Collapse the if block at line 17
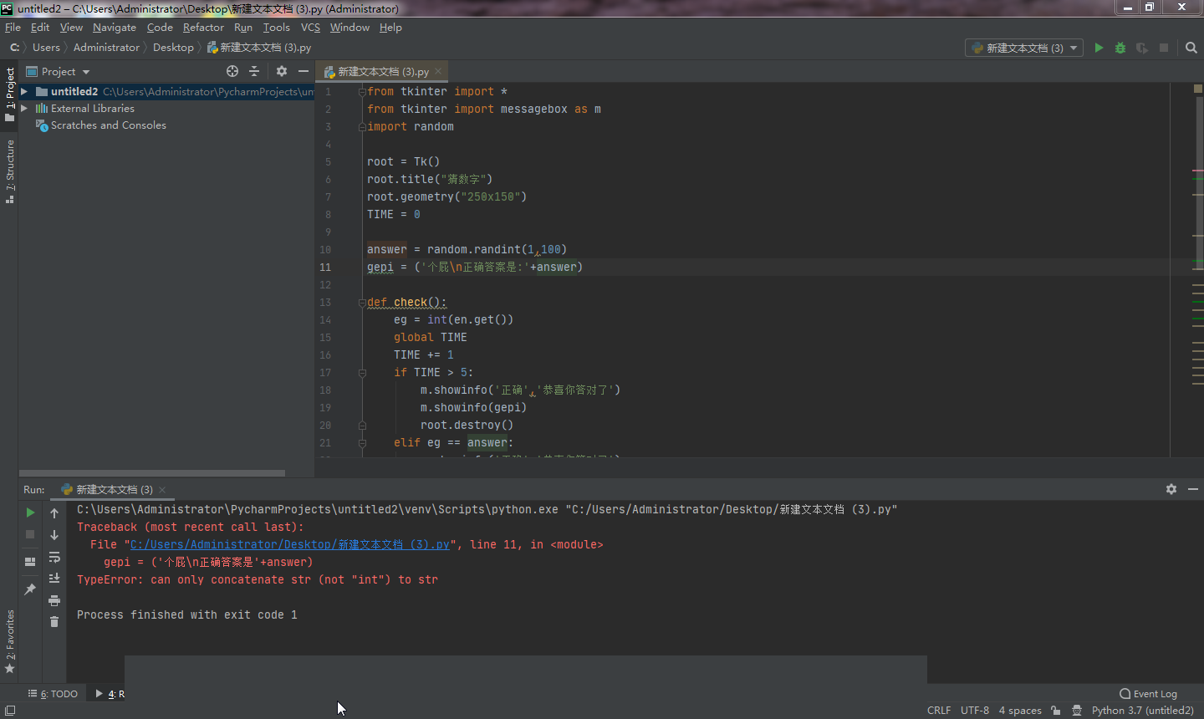The image size is (1204, 719). click(x=362, y=372)
